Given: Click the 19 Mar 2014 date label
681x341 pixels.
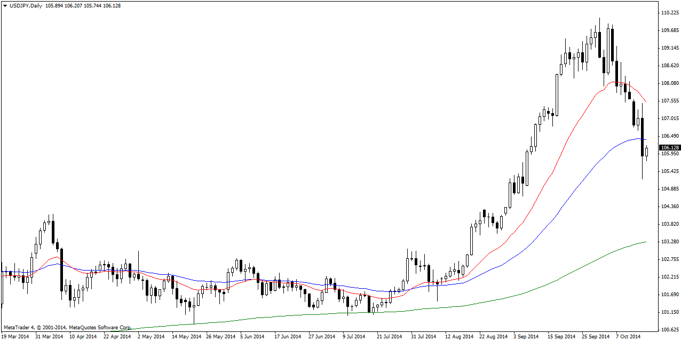Looking at the screenshot, I should [16, 337].
